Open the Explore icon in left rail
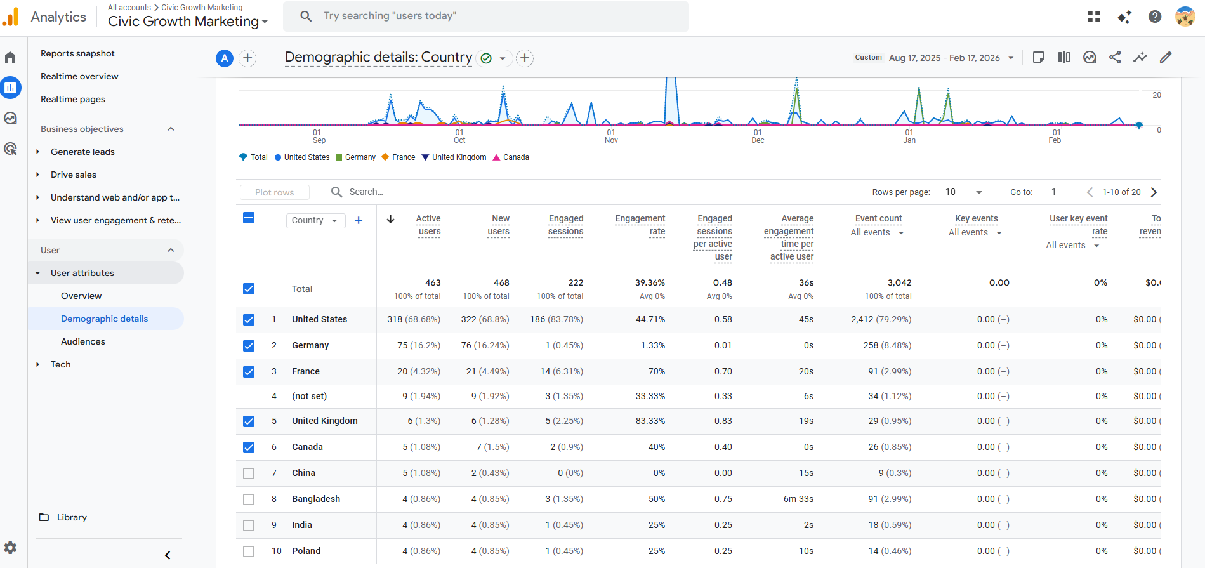Viewport: 1205px width, 568px height. pos(10,119)
